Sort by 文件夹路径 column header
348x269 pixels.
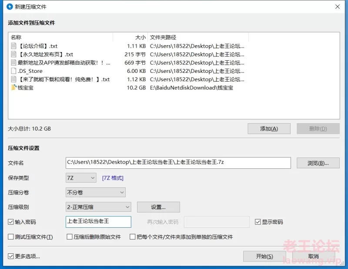198,37
